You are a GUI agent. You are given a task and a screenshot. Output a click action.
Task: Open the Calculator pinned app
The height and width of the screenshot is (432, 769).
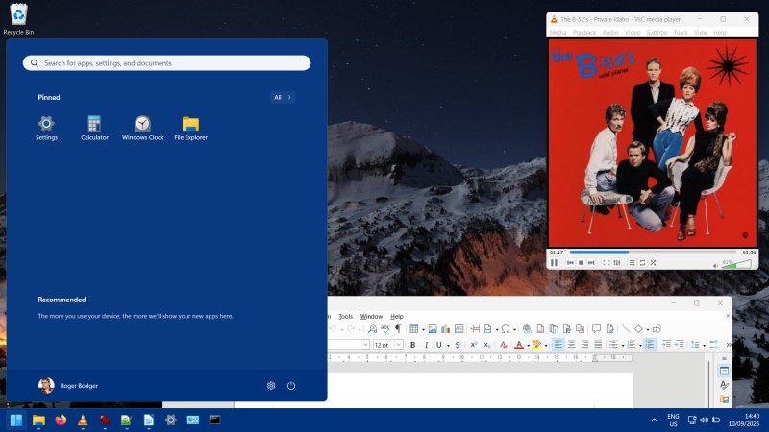pyautogui.click(x=94, y=124)
